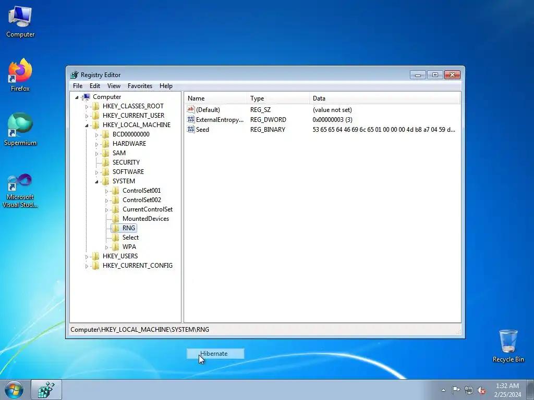Open the Action Center flag icon
This screenshot has width=534, height=400.
click(x=456, y=390)
